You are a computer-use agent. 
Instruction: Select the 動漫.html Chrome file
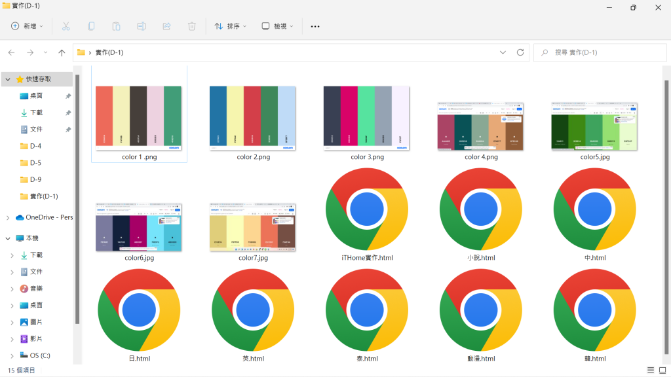(481, 315)
